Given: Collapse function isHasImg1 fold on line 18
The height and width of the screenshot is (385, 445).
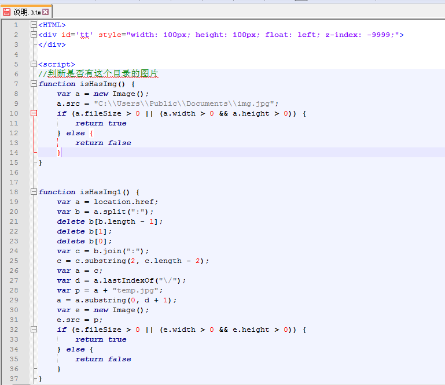Looking at the screenshot, I should 34,192.
